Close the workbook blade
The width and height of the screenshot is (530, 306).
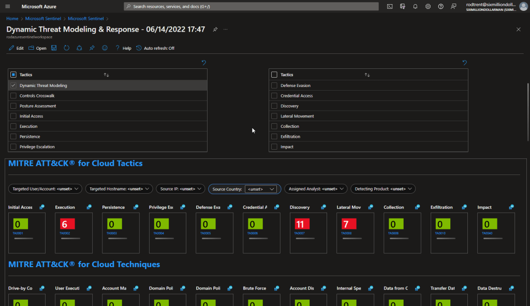tap(519, 30)
